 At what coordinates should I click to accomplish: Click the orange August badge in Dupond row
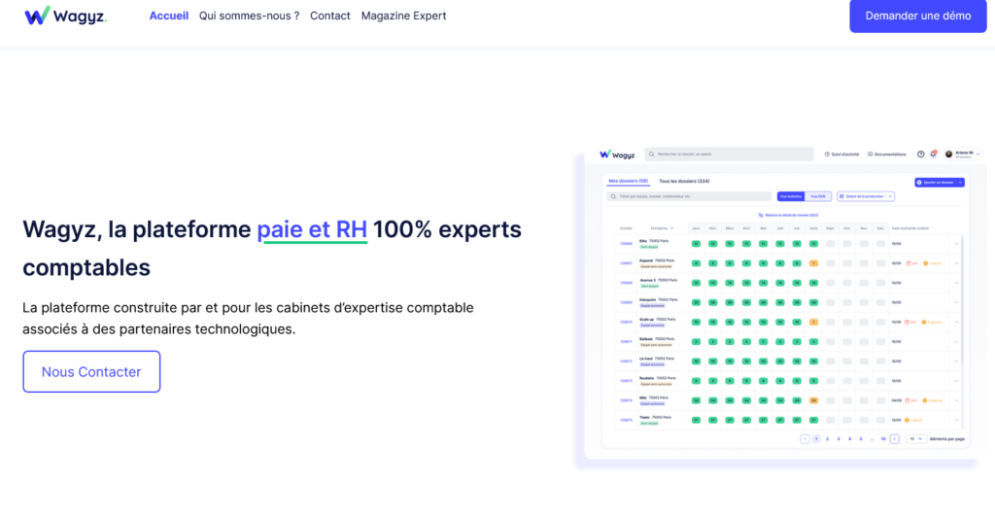click(x=813, y=263)
